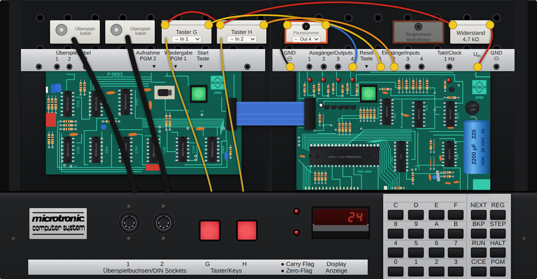Click the Ausgänge/Outputs 4 socket

[x=353, y=67]
